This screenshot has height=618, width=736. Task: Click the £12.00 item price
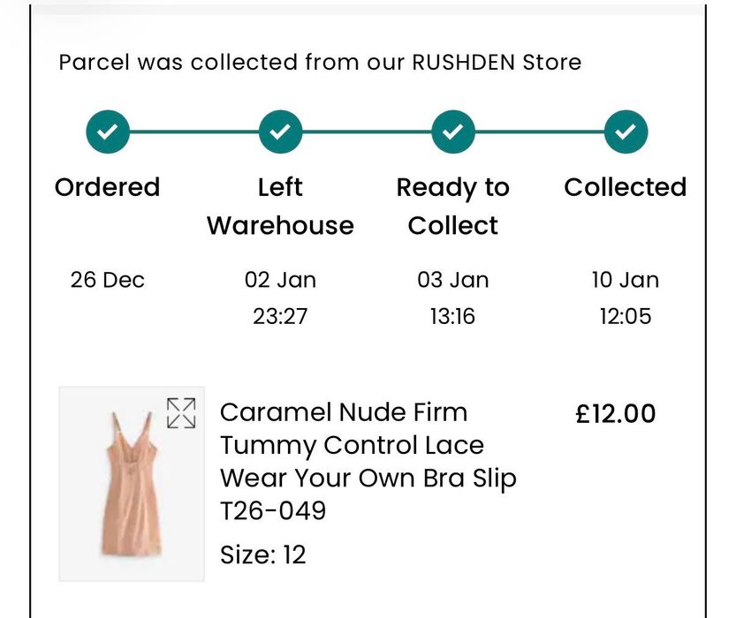(616, 413)
